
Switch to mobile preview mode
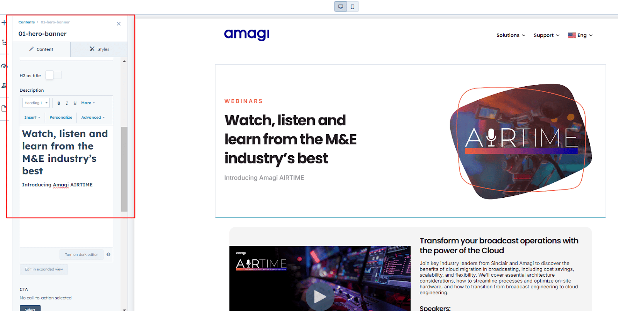[x=353, y=7]
